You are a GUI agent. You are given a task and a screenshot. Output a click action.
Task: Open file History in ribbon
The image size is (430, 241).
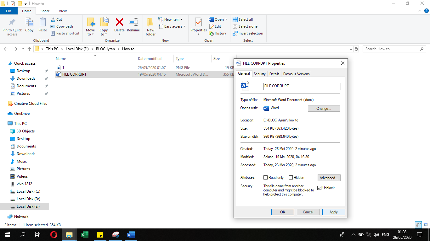[x=218, y=33]
